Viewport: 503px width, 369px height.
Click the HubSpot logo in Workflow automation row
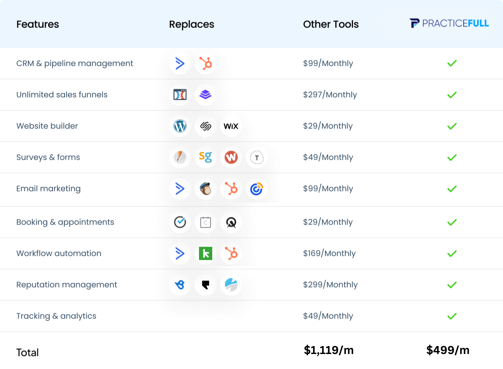(x=231, y=253)
